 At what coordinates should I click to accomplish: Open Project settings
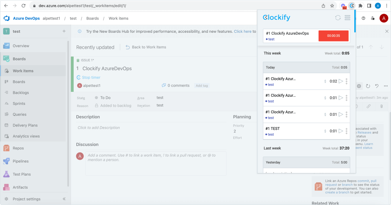26,199
